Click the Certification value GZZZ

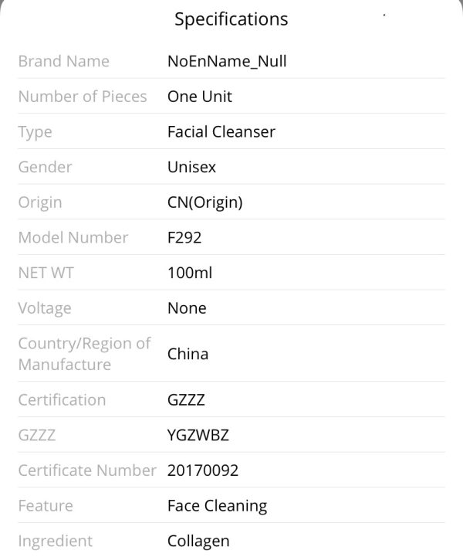pos(186,400)
